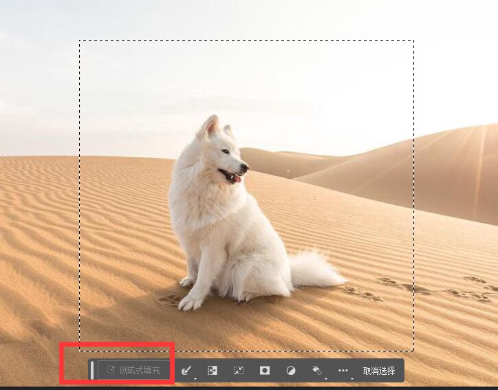Viewport: 498px width, 390px height.
Task: Create mask from selection icon
Action: click(x=265, y=370)
